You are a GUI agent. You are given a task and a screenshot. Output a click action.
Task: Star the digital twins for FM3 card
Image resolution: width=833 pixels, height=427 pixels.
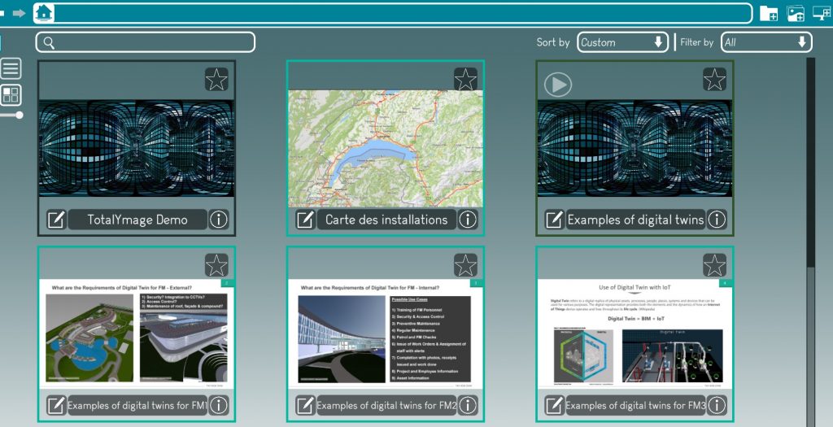714,265
